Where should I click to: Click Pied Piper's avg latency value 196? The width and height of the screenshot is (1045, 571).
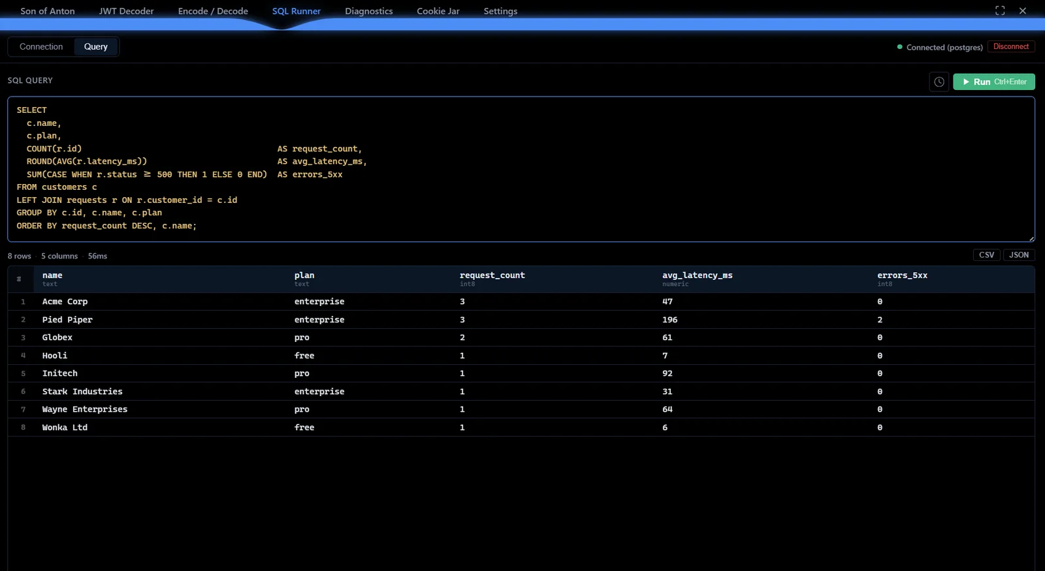point(670,320)
